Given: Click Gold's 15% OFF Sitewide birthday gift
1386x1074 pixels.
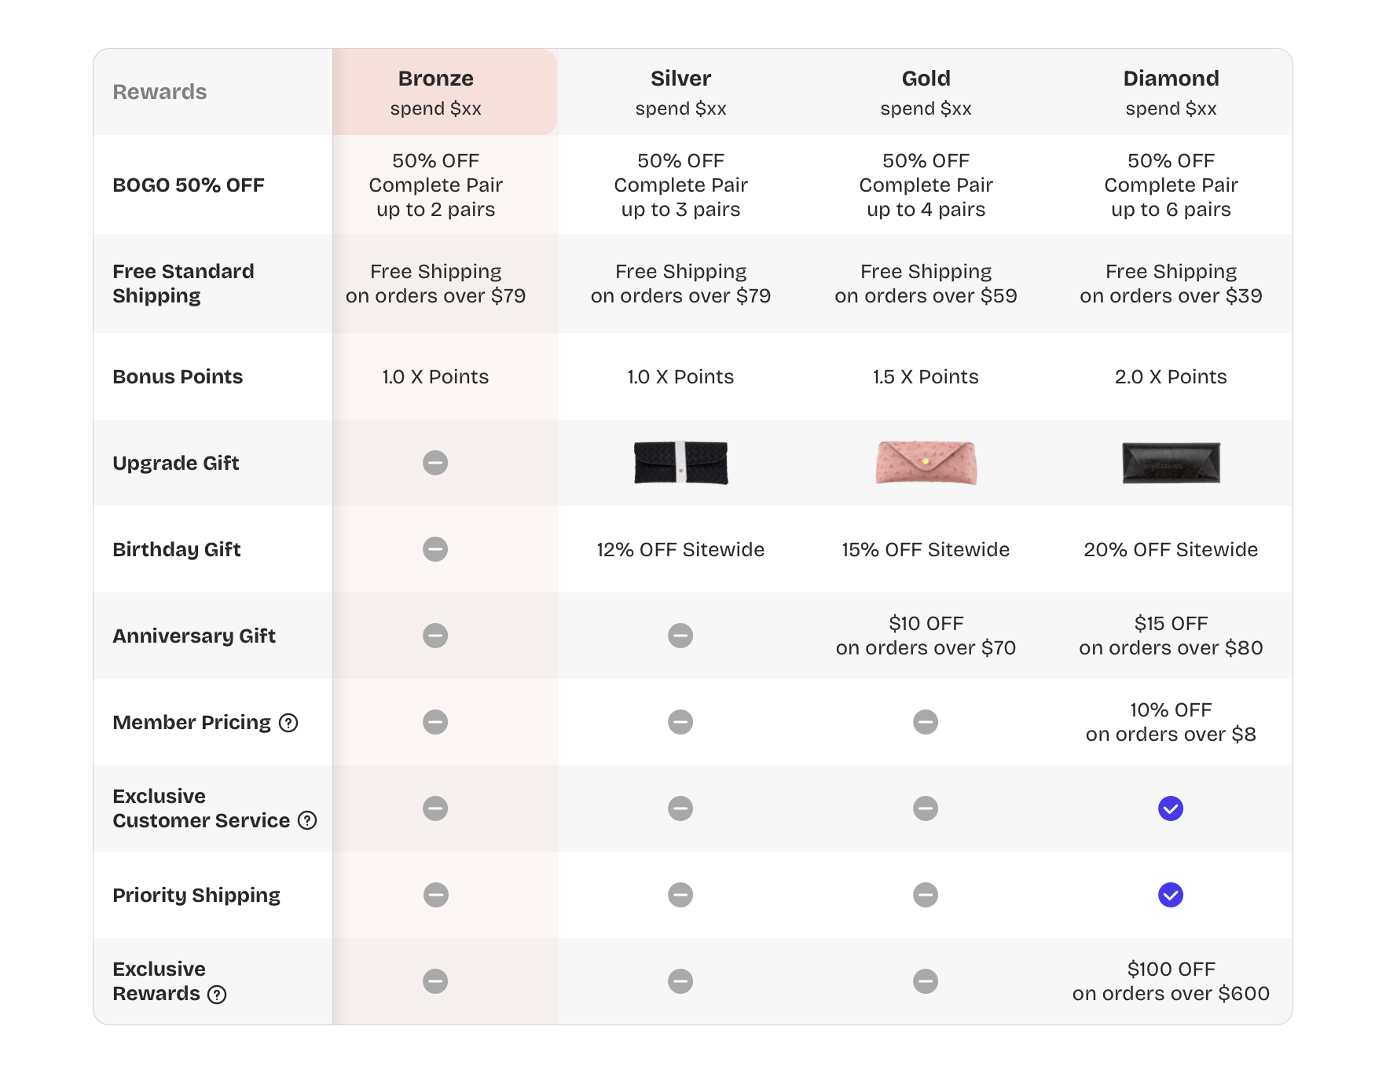Looking at the screenshot, I should [x=926, y=549].
